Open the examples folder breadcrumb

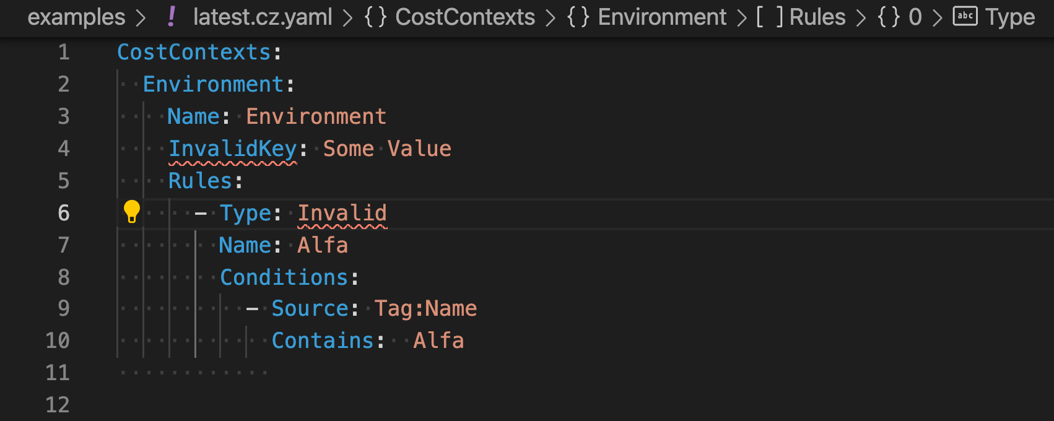coord(76,17)
